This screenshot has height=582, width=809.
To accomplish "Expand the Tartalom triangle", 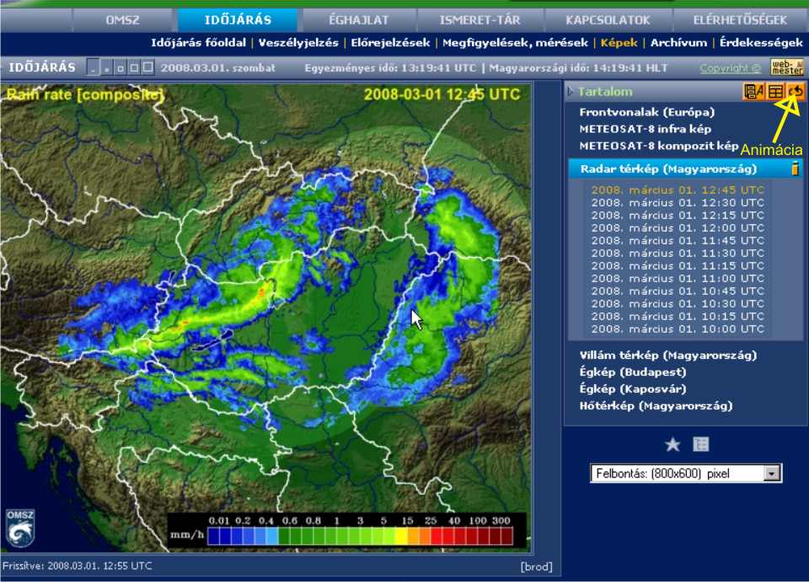I will click(x=571, y=92).
